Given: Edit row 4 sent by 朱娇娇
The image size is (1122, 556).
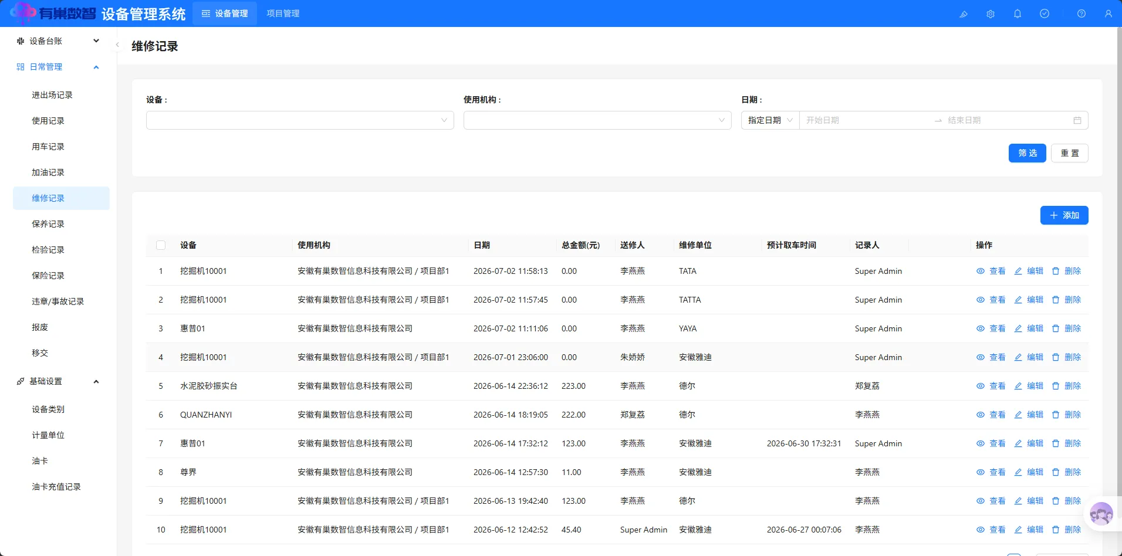Looking at the screenshot, I should point(1029,357).
